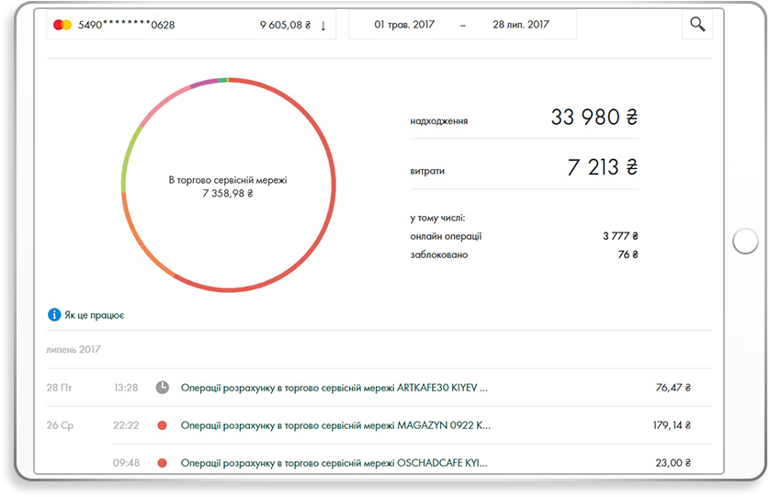
Task: Open card selector dropdown arrow
Action: click(x=323, y=26)
